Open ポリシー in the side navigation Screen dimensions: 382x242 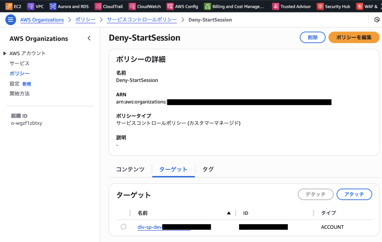click(19, 73)
